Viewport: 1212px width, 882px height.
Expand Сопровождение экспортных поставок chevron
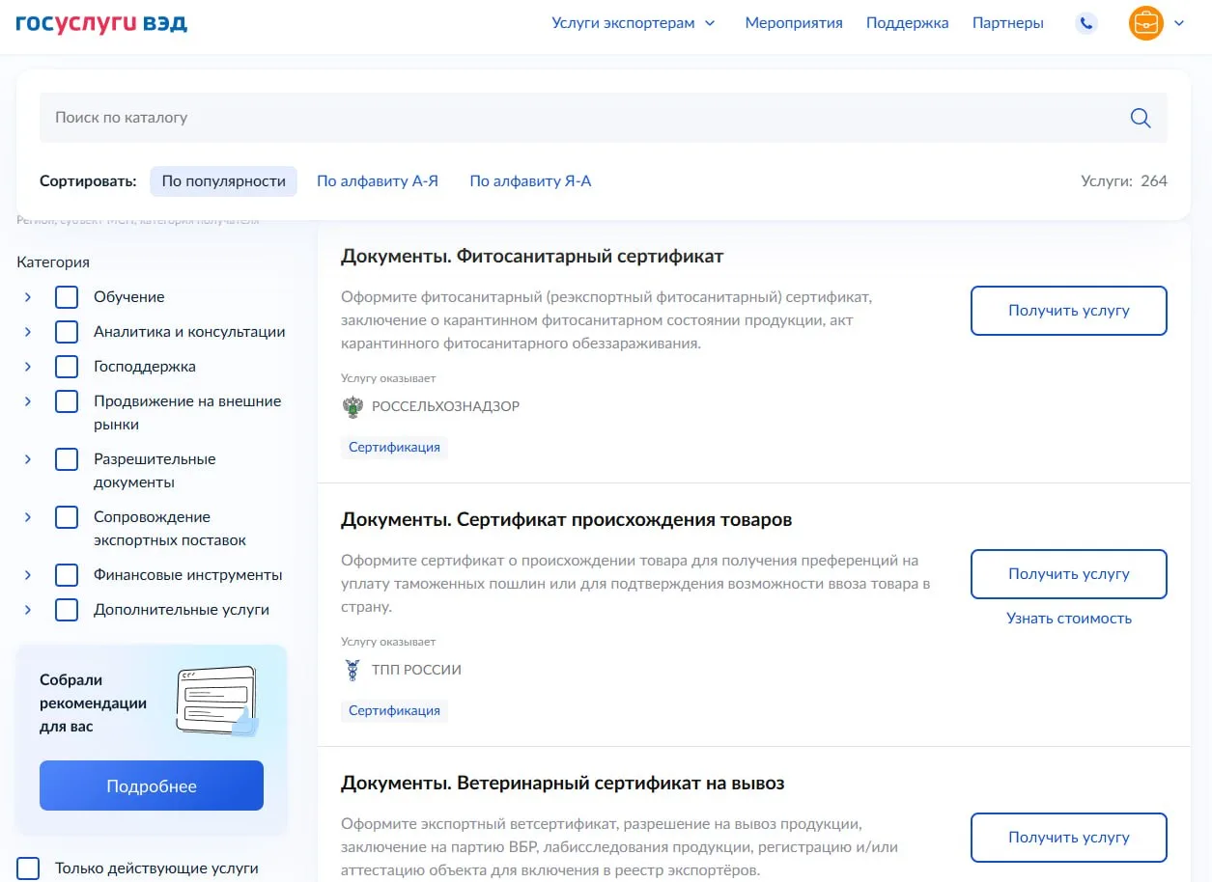click(x=28, y=517)
